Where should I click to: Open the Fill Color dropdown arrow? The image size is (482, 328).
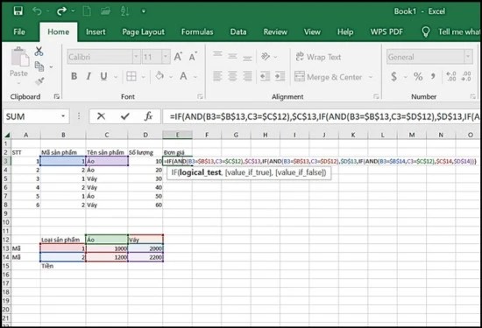pos(171,77)
